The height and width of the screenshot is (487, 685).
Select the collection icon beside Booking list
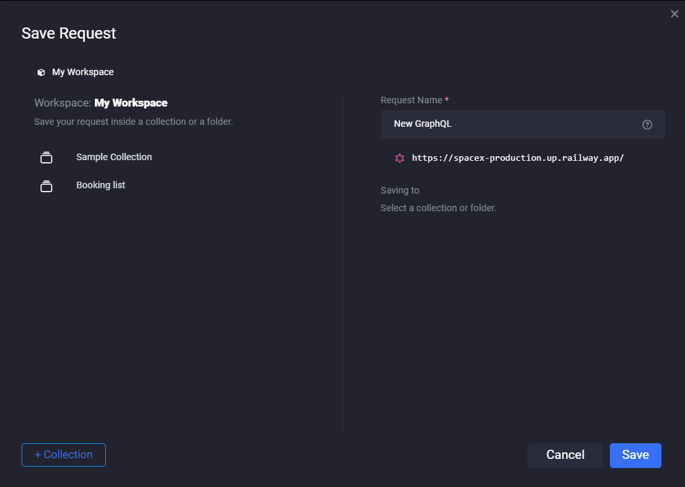pyautogui.click(x=46, y=185)
